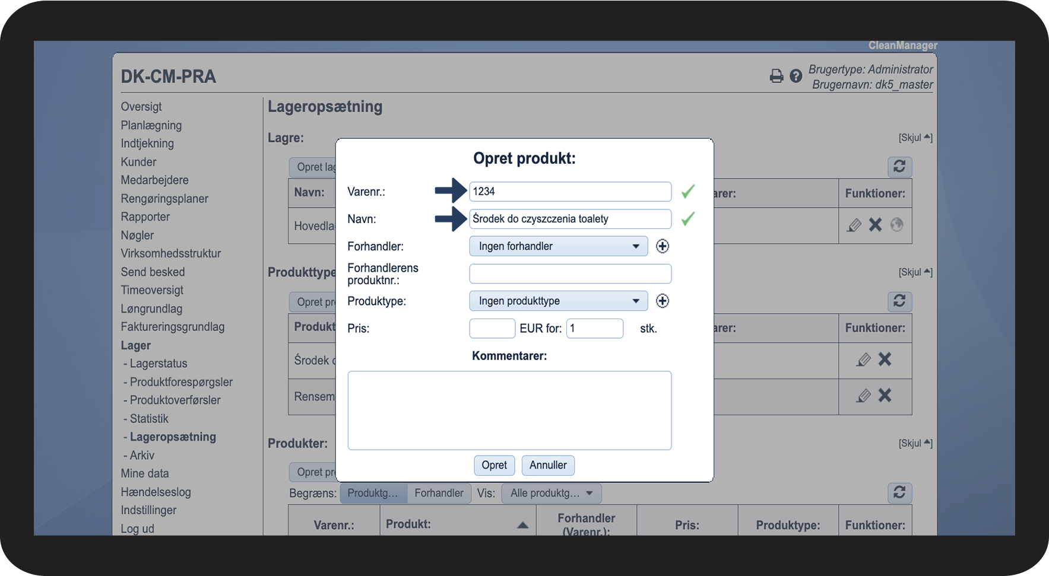The image size is (1049, 576).
Task: Delete the Środek product type row
Action: (x=885, y=359)
